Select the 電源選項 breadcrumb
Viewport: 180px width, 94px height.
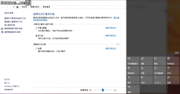46,7
